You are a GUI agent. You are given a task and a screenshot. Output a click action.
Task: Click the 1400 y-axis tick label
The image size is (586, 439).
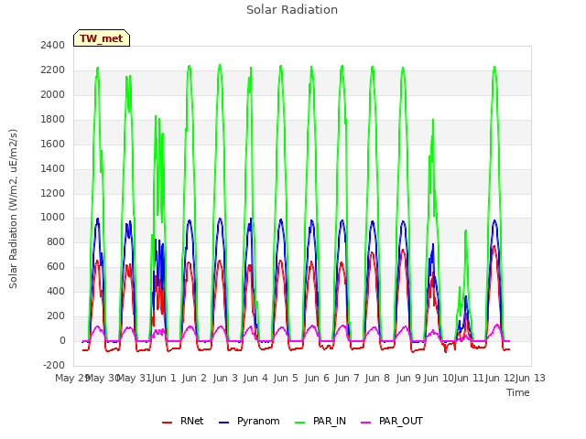tap(53, 168)
